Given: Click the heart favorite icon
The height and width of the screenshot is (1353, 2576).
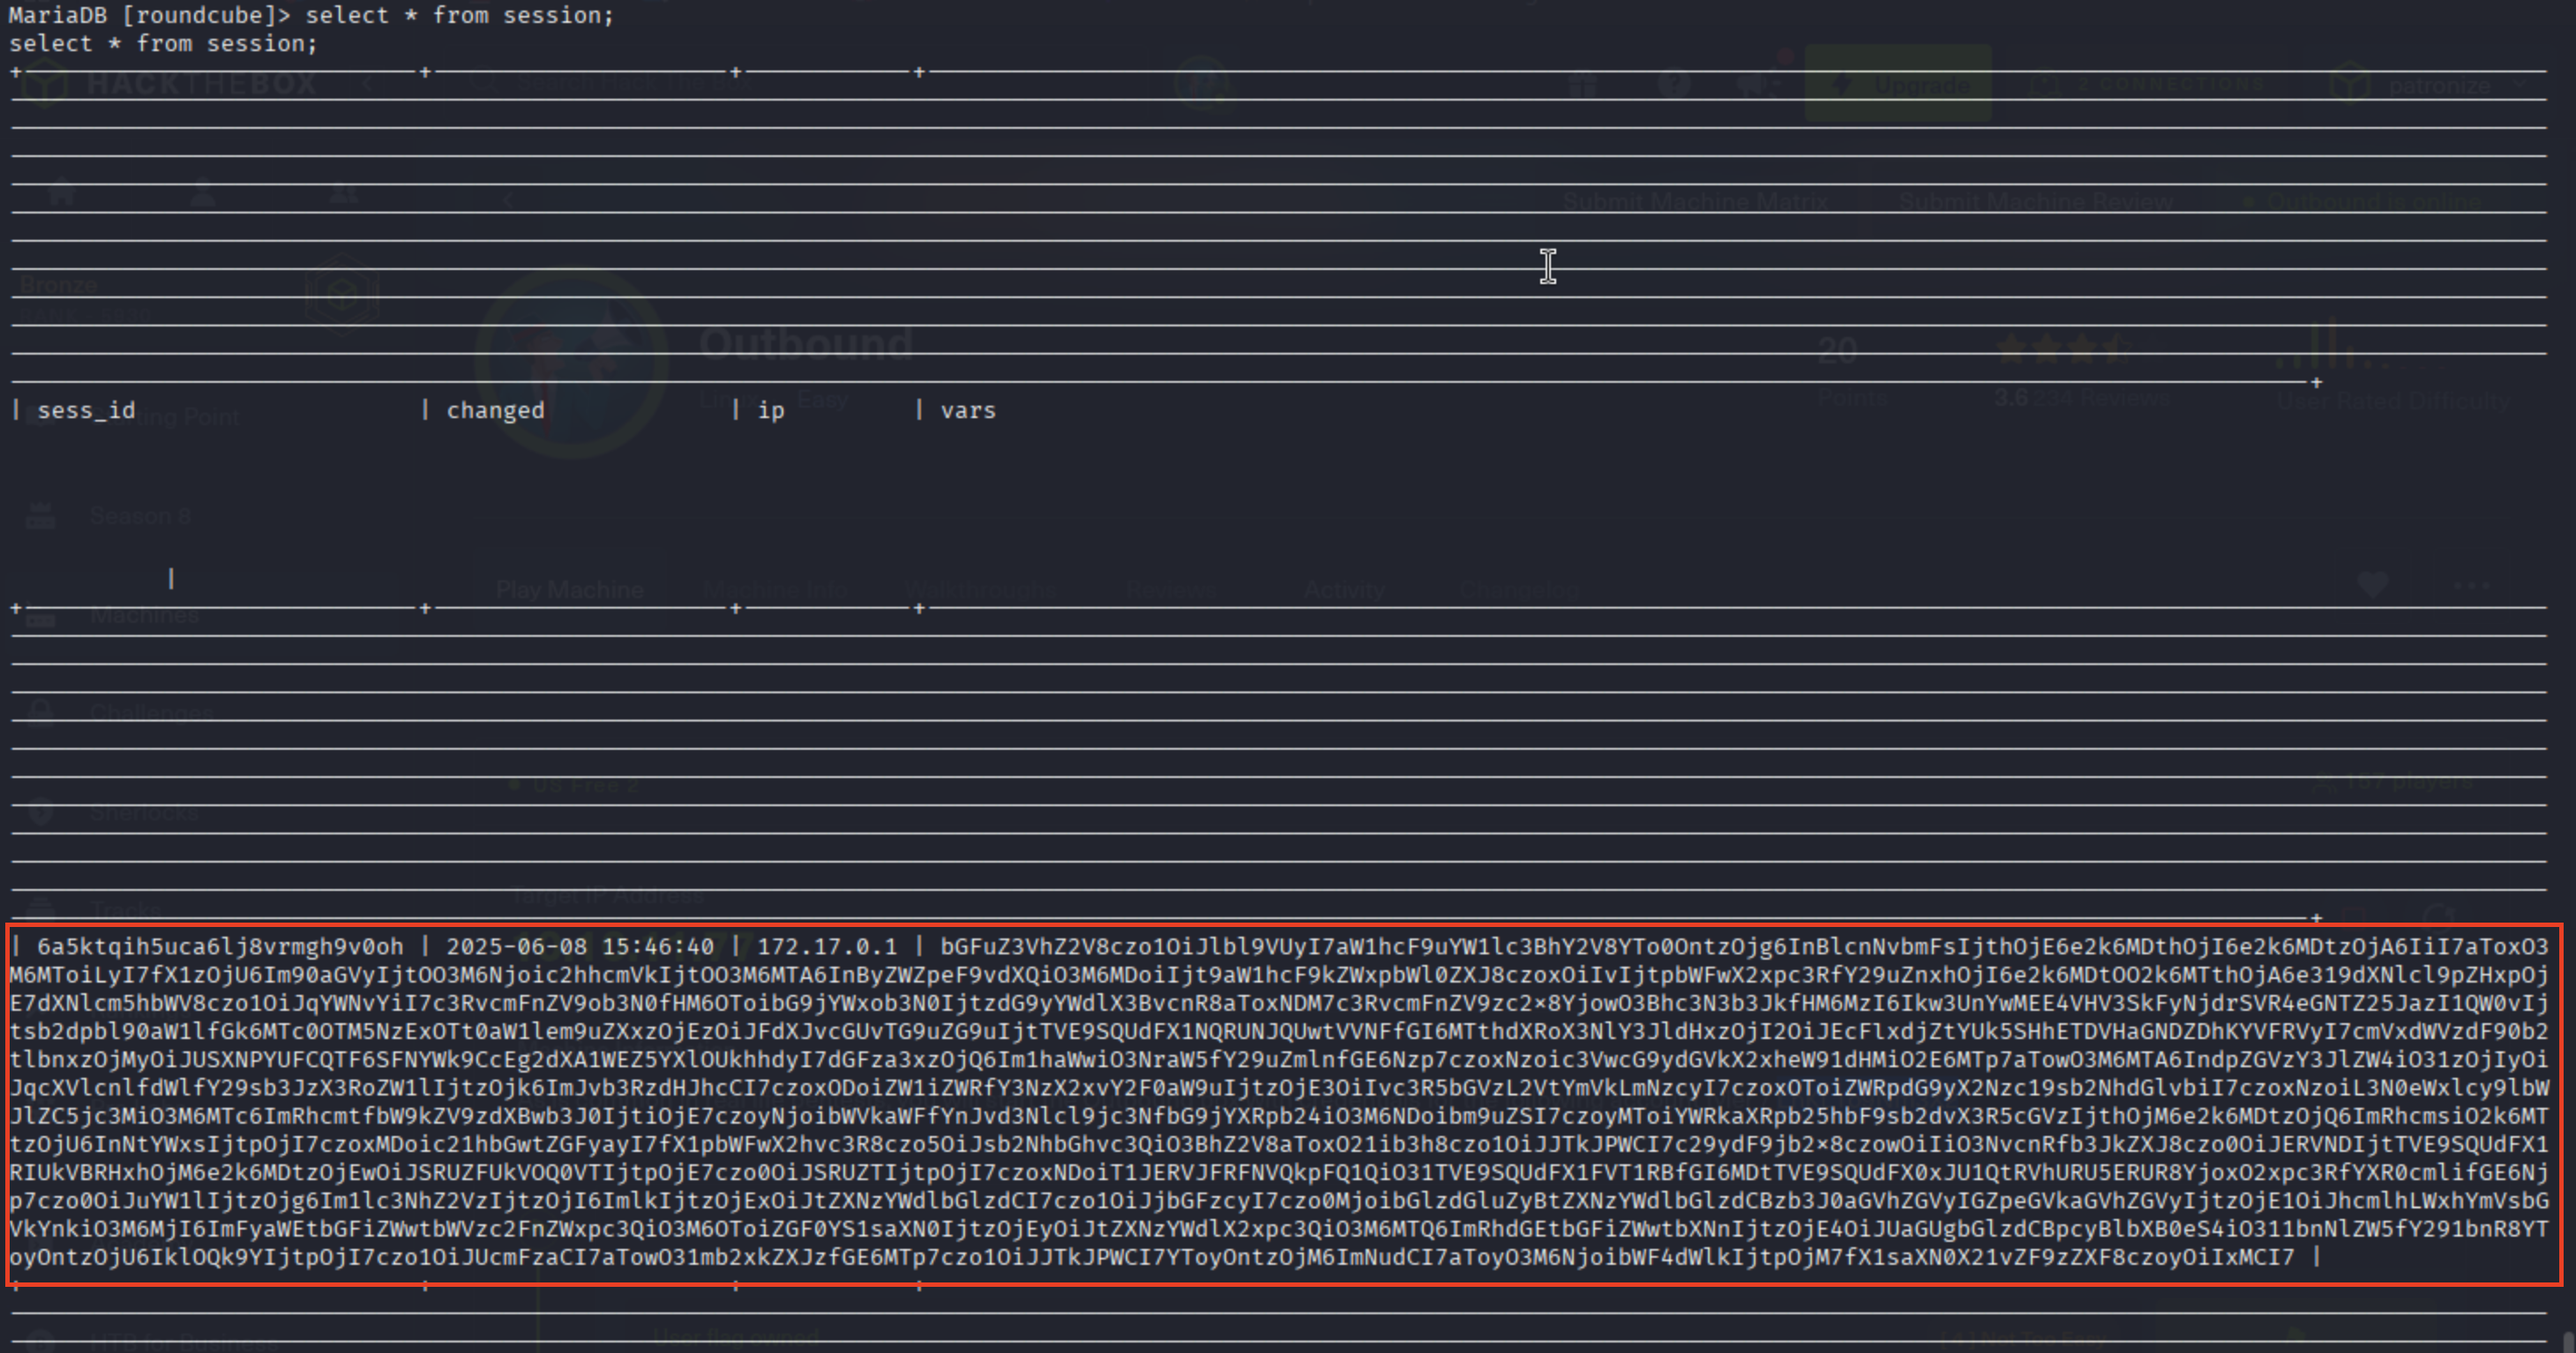Looking at the screenshot, I should coord(2372,584).
